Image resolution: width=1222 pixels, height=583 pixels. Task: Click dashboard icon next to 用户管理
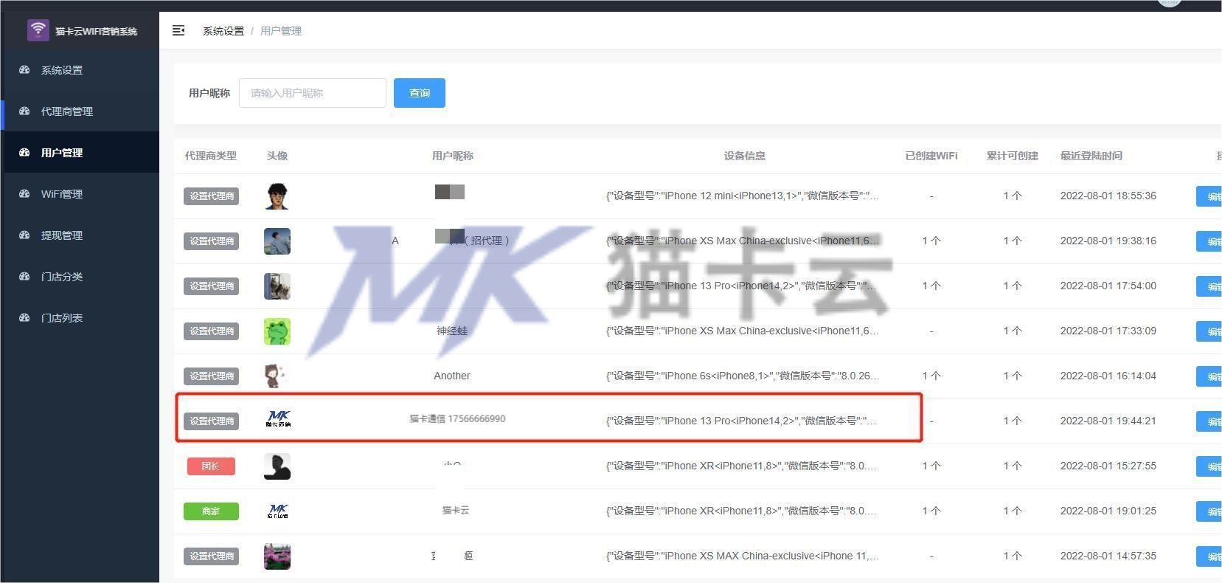pos(24,153)
